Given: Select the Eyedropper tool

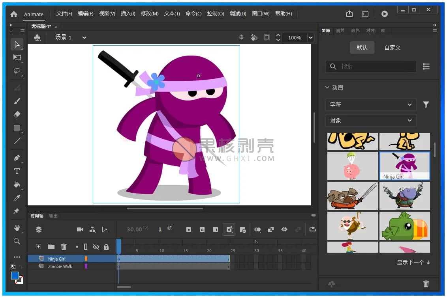Looking at the screenshot, I should [17, 198].
